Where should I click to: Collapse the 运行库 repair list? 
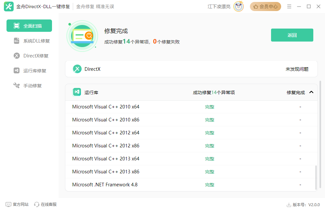pyautogui.click(x=311, y=92)
